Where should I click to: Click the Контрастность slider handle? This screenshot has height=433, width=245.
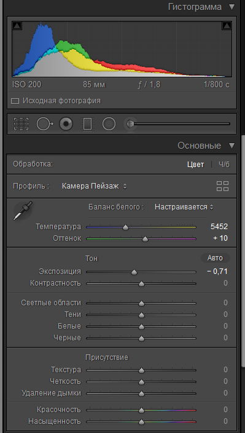[x=141, y=284]
